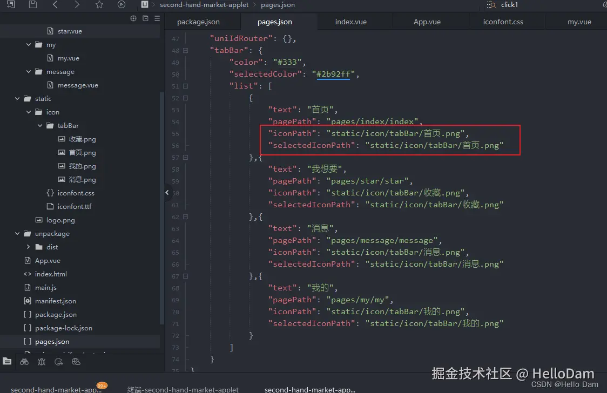Collapse the static folder chevron
Screen dimensions: 607x393
pyautogui.click(x=17, y=99)
